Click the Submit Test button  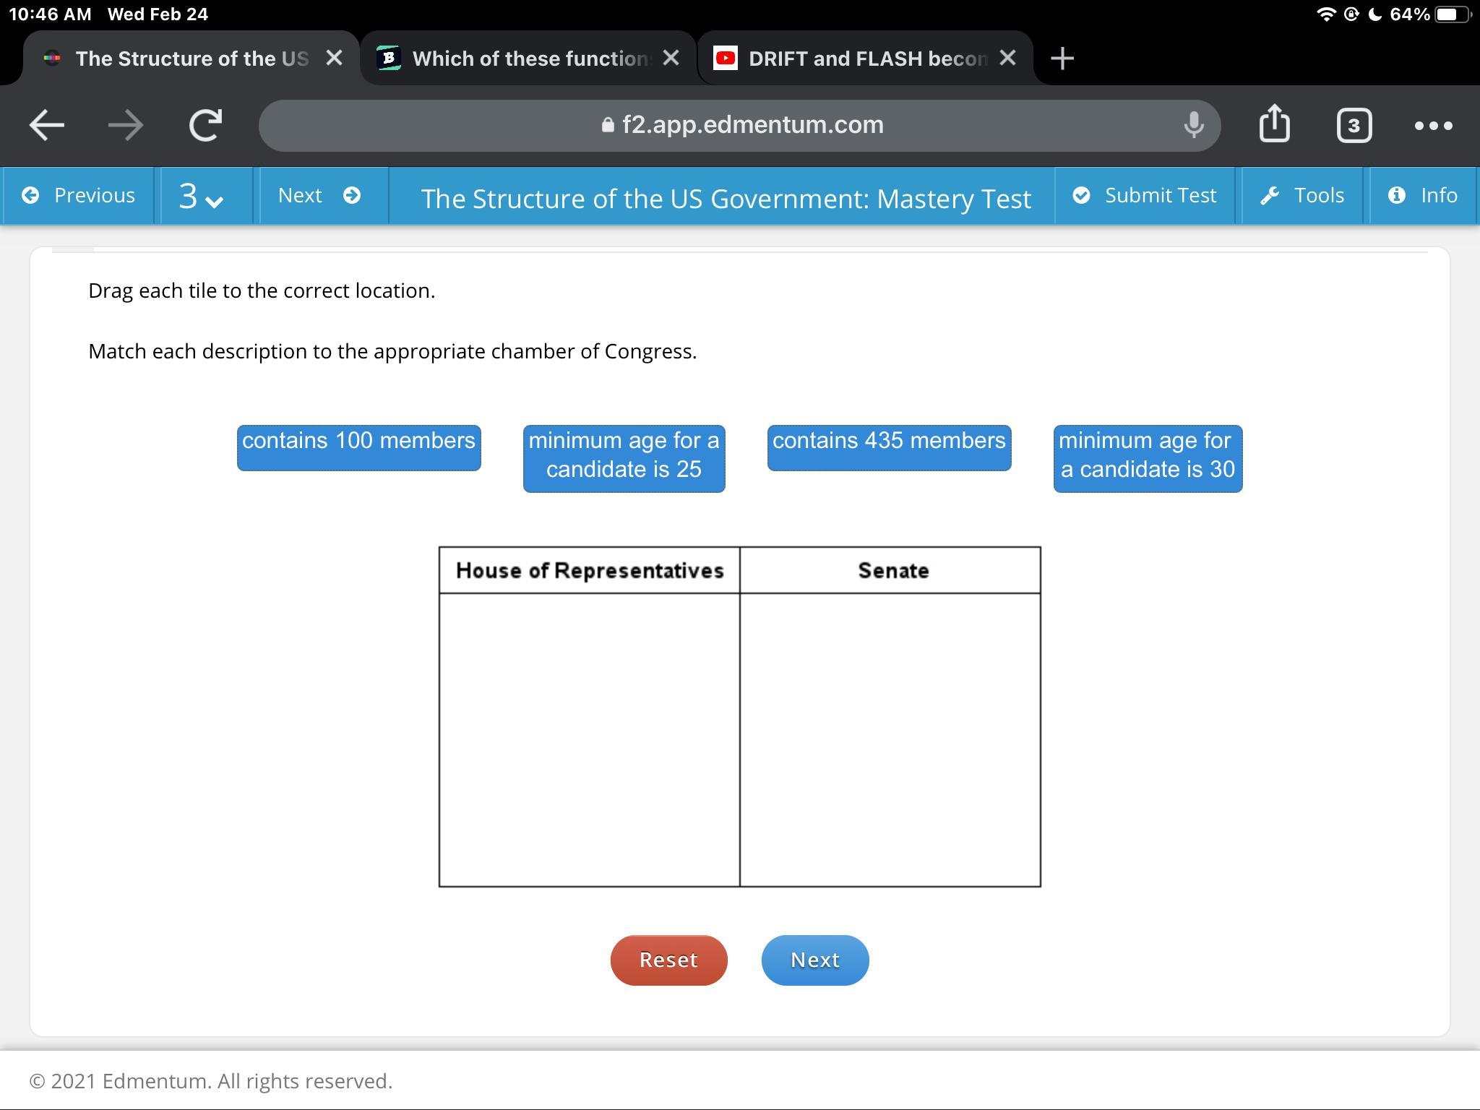pyautogui.click(x=1145, y=196)
